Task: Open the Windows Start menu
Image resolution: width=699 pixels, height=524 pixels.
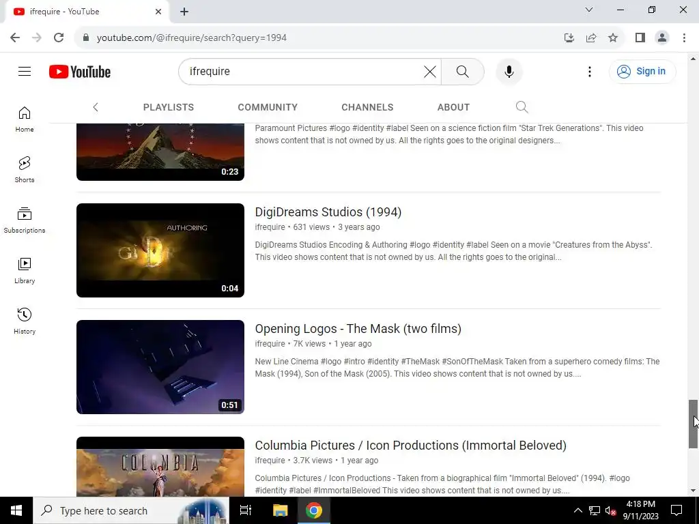Action: tap(16, 510)
